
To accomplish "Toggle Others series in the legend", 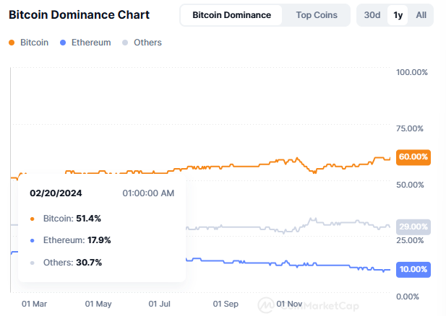I will coord(142,43).
